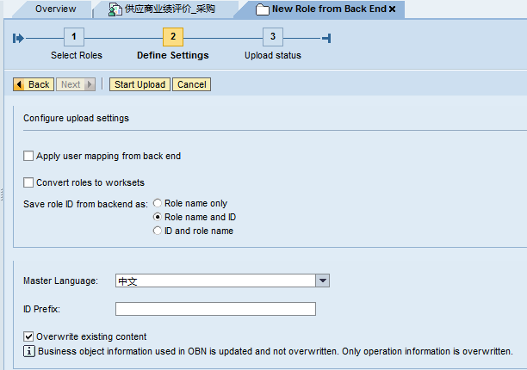Select step 2 Define Settings
527x370 pixels.
point(173,37)
